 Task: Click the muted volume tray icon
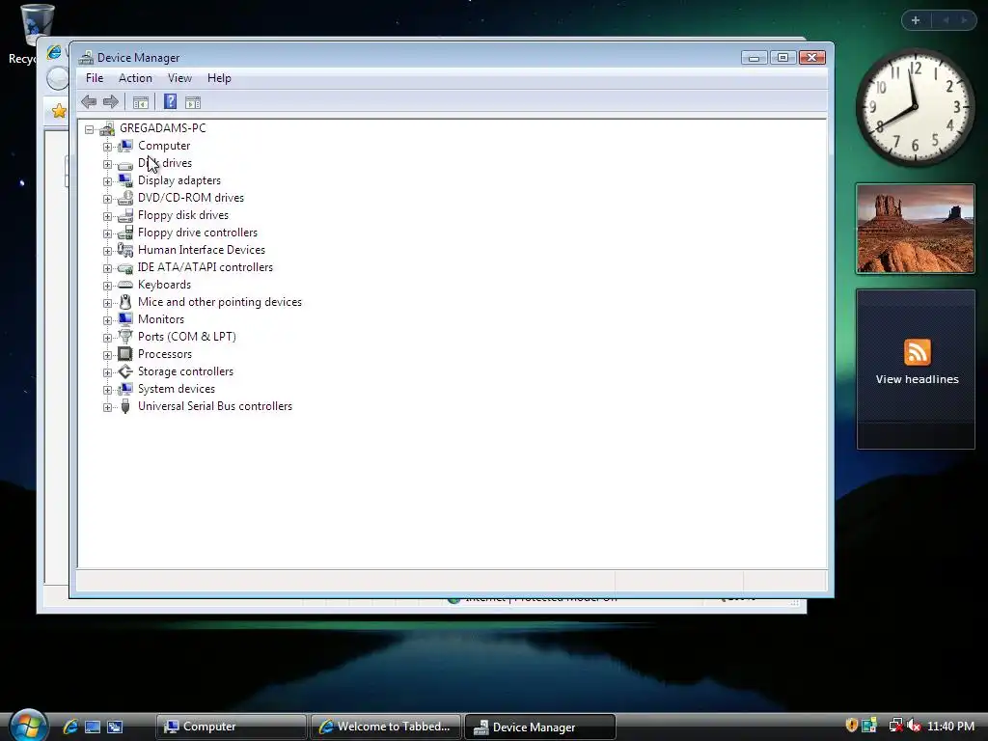[915, 726]
